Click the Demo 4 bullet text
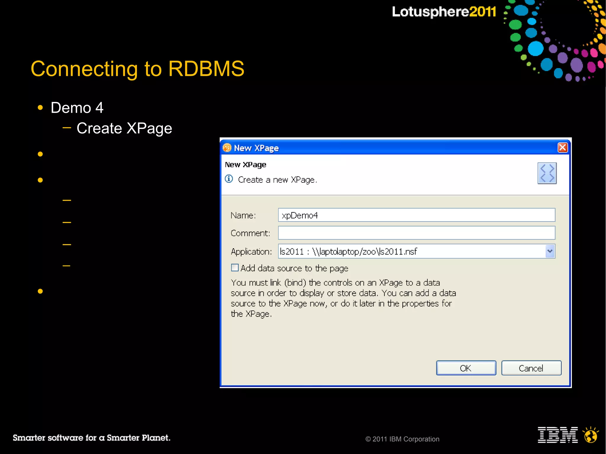Image resolution: width=606 pixels, height=454 pixels. (77, 108)
